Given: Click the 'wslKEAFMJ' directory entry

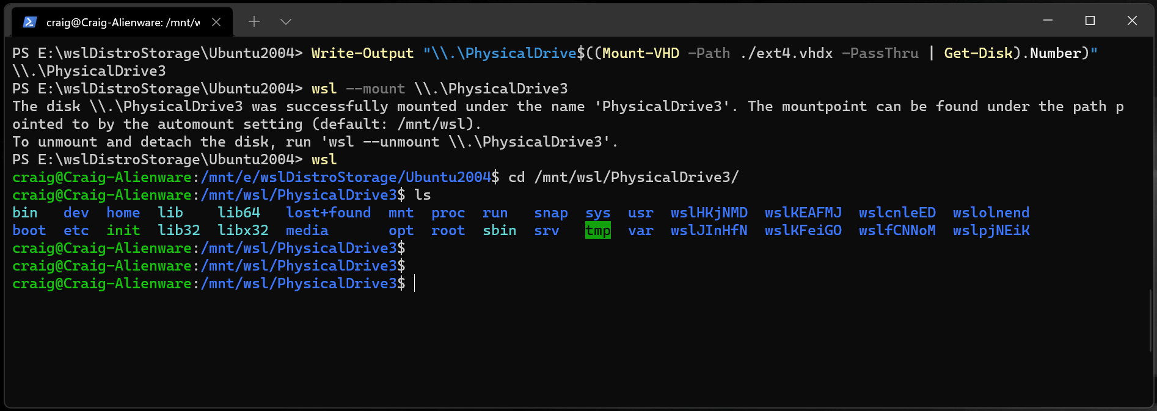Looking at the screenshot, I should (x=803, y=213).
